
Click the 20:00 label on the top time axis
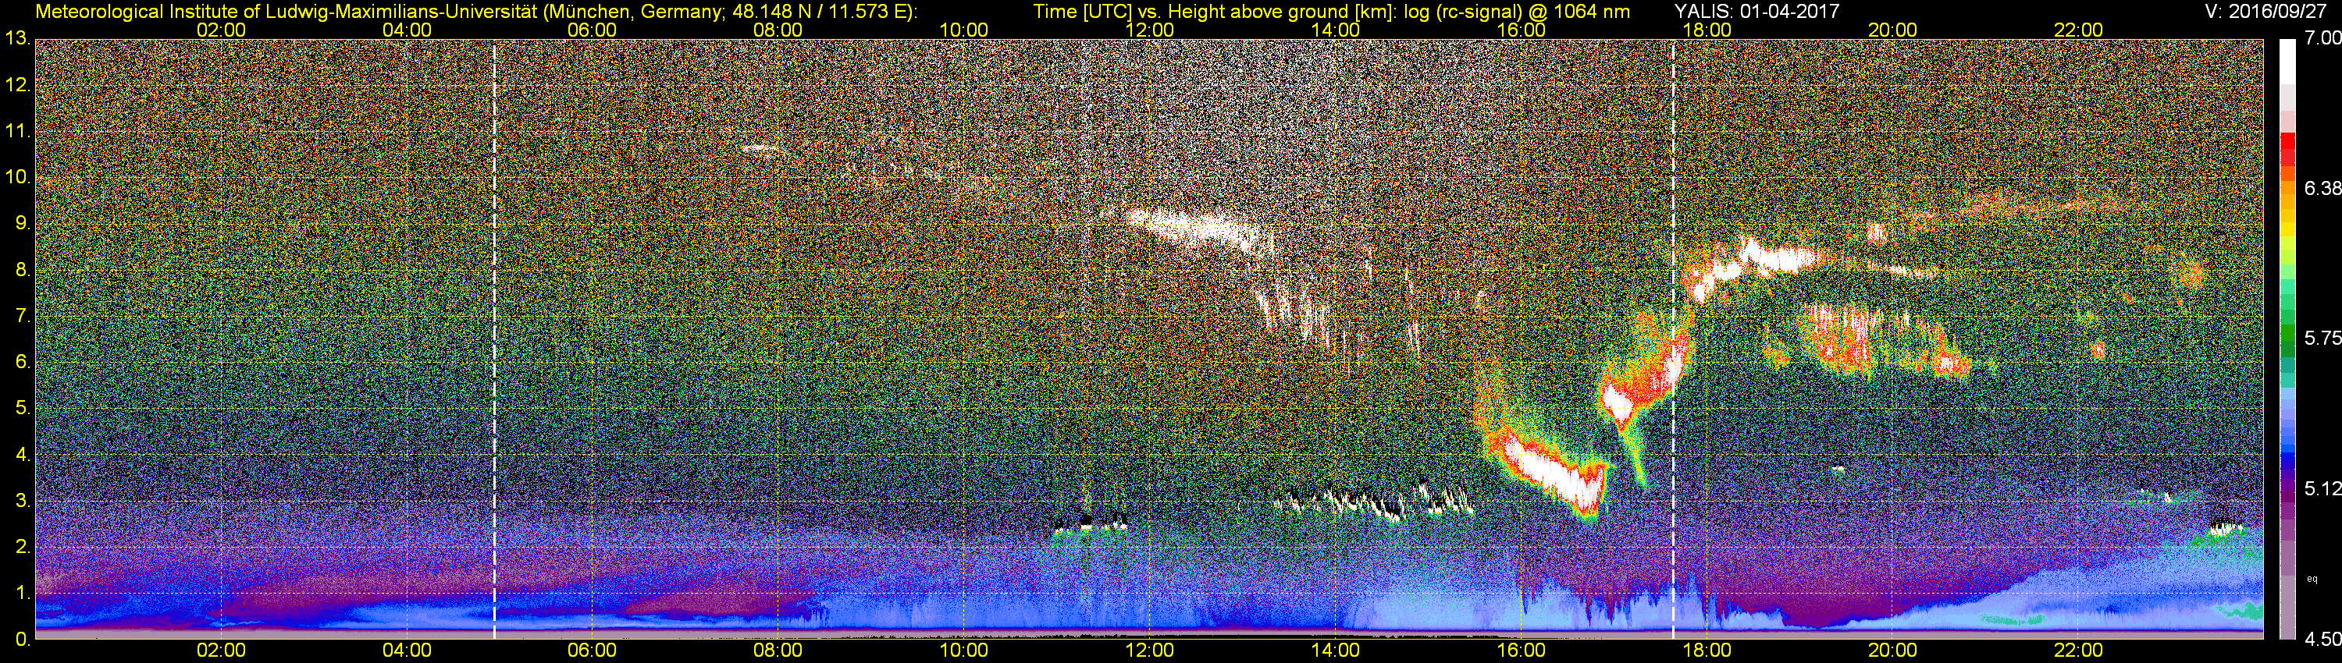pyautogui.click(x=1893, y=30)
